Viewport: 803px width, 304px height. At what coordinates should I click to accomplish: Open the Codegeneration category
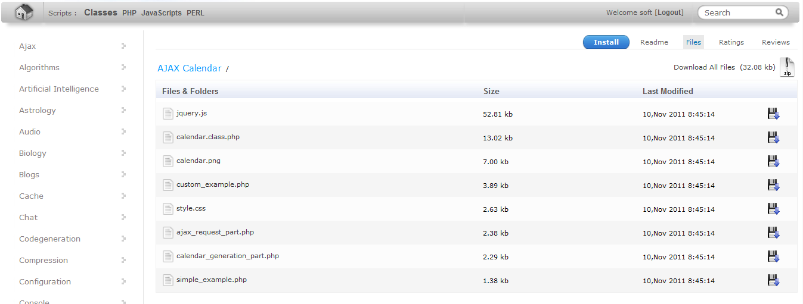tap(49, 239)
